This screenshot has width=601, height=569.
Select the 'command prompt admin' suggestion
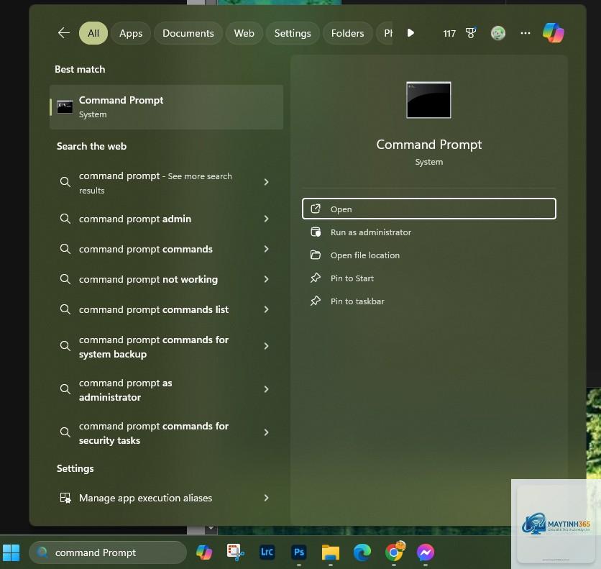[x=166, y=219]
